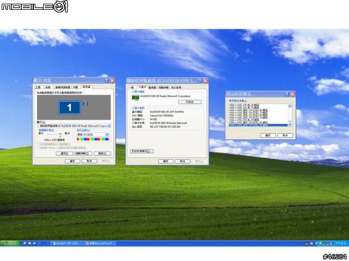Click the Internal DAC(500MHz) value
This screenshot has width=349, height=261.
pyautogui.click(x=161, y=116)
